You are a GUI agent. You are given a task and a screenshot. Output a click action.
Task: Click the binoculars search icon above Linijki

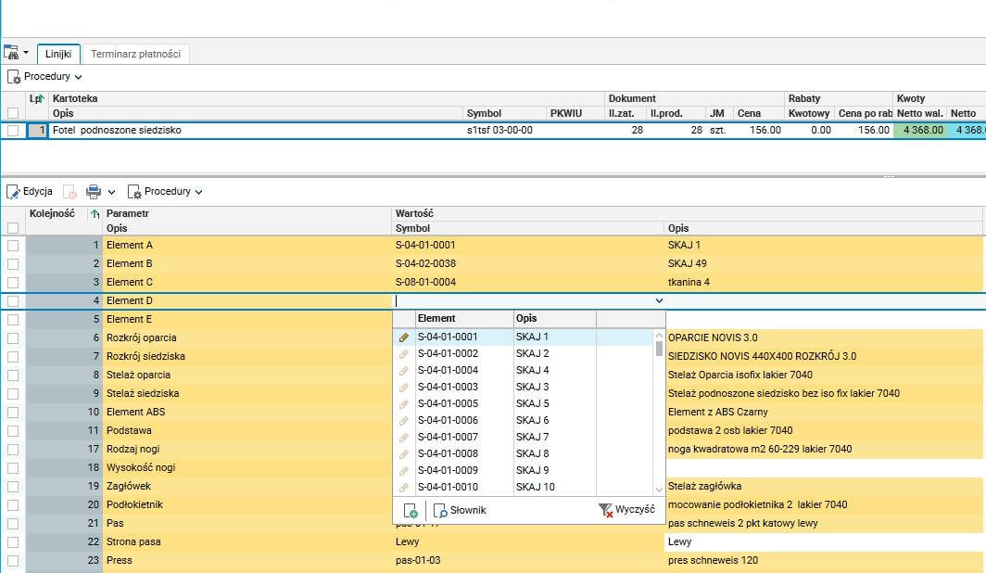click(x=11, y=54)
